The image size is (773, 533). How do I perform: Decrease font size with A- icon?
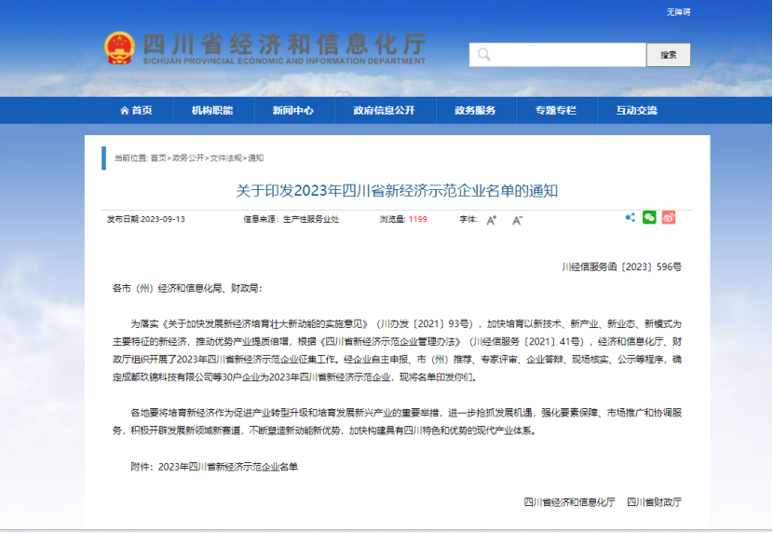click(517, 220)
